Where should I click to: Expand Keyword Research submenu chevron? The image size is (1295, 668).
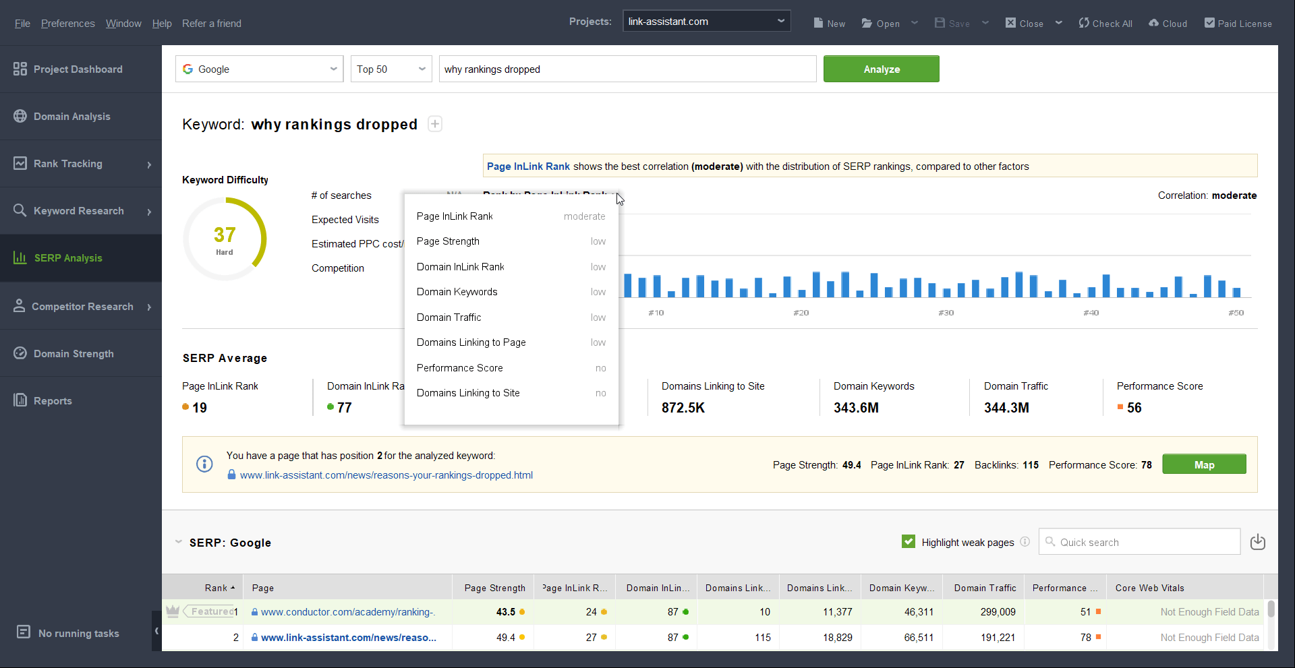(x=149, y=211)
